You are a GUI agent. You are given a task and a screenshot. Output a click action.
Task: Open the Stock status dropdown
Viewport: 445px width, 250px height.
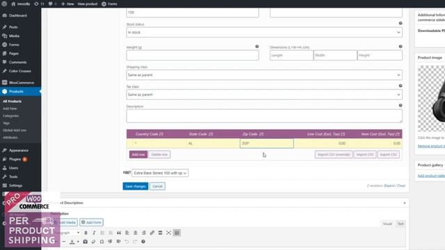pos(264,33)
